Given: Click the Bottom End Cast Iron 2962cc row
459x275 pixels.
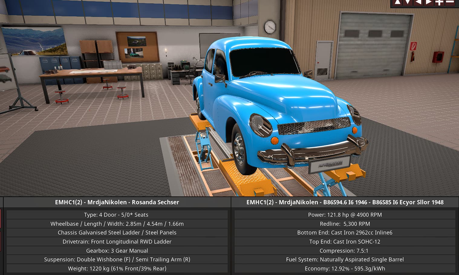Looking at the screenshot, I should click(345, 233).
